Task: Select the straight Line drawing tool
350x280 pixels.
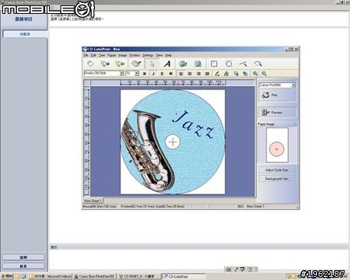Action: pos(244,63)
